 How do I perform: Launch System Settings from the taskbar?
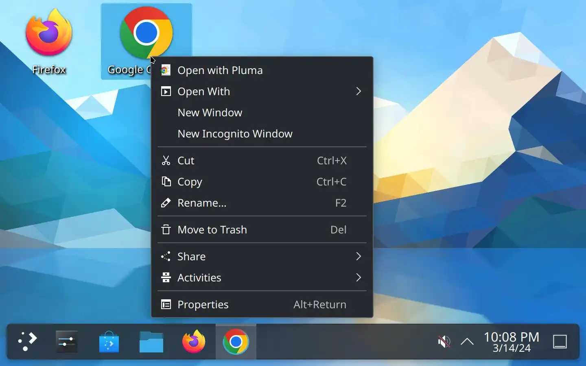tap(67, 342)
